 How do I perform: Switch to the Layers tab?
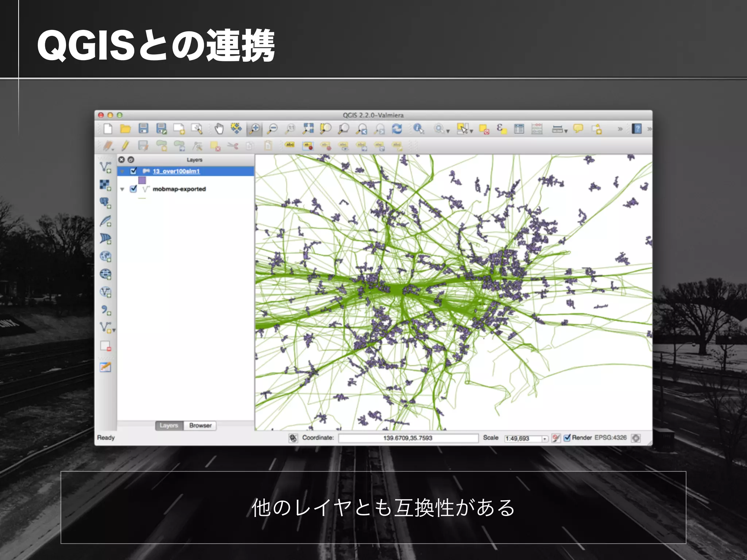coord(169,425)
